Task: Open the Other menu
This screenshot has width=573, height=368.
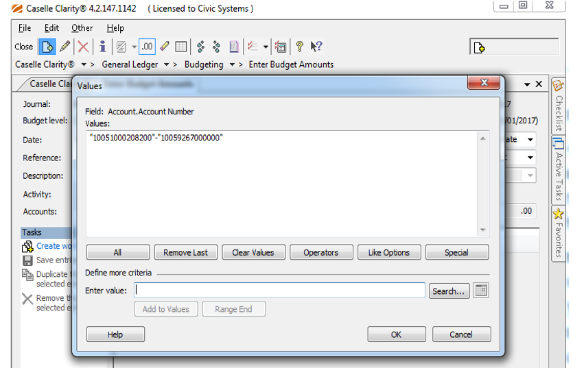Action: click(82, 28)
